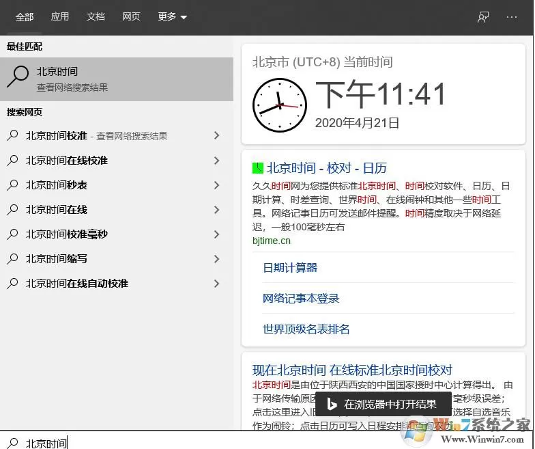The height and width of the screenshot is (449, 535).
Task: Switch to the 应用 tab
Action: pos(60,16)
